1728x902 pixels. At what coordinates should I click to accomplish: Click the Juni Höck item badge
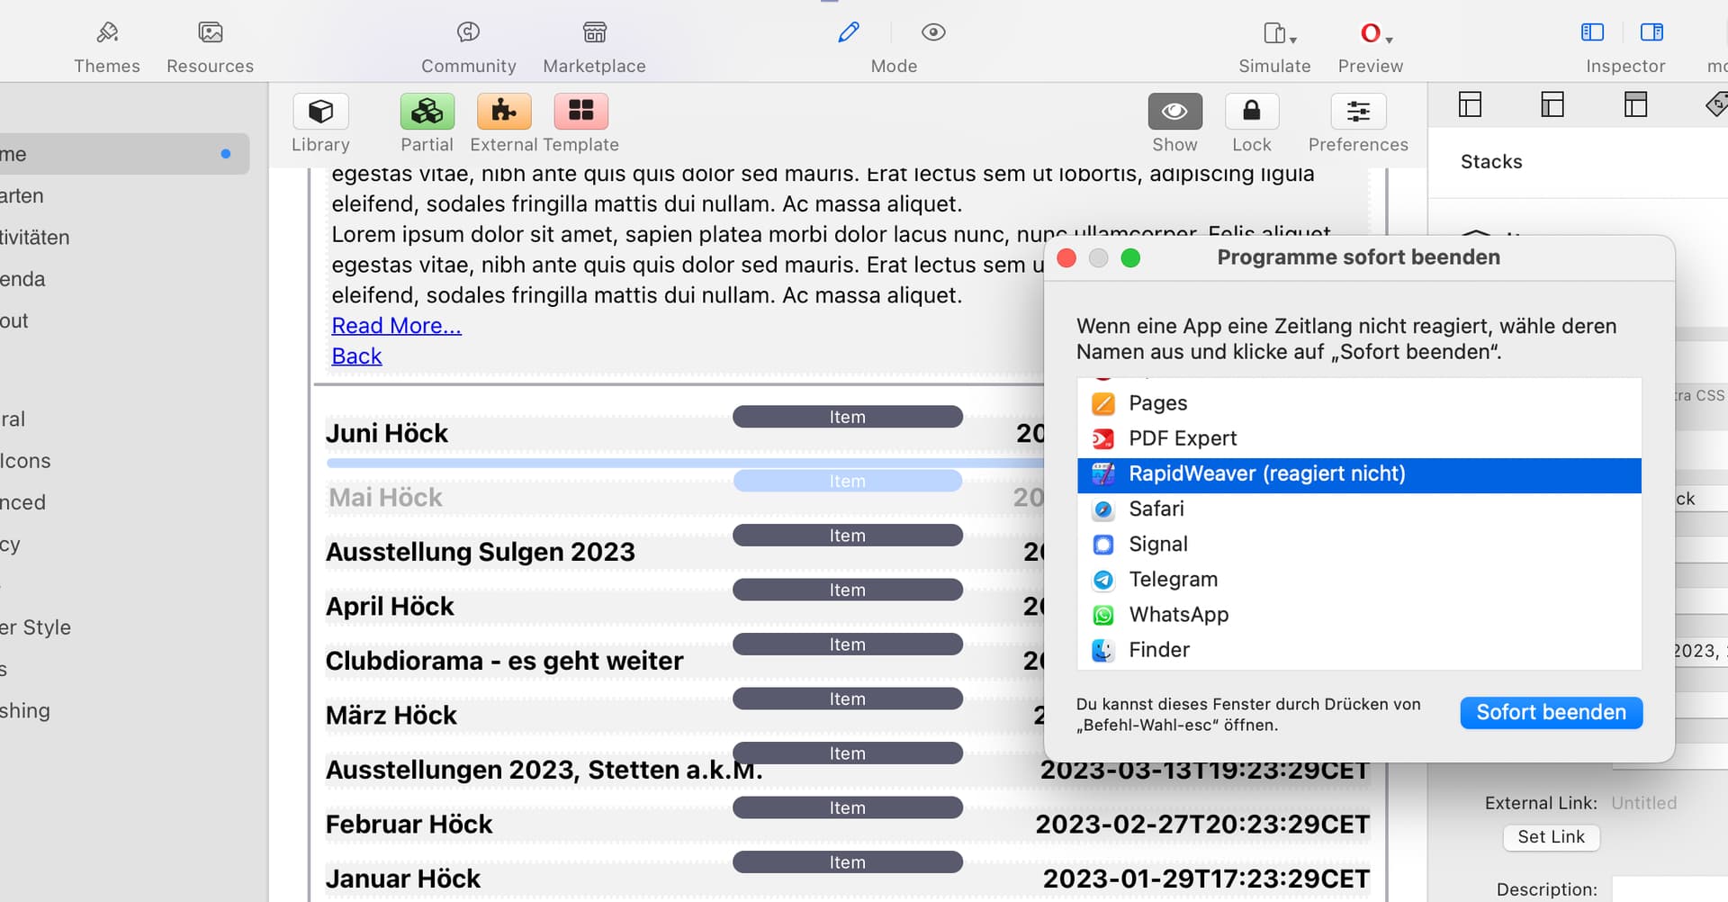click(x=847, y=417)
